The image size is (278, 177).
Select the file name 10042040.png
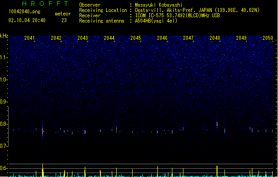point(25,12)
